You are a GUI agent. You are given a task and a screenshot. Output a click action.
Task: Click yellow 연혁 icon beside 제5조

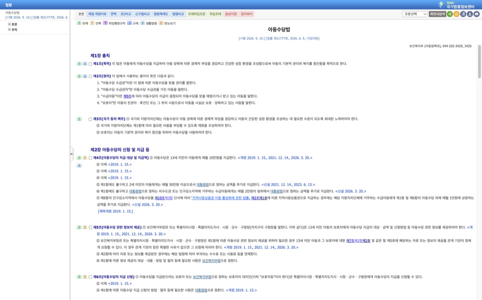[x=85, y=227]
